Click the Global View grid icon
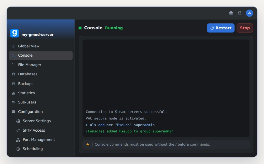Screen dimensions: 264x164 click(13, 46)
